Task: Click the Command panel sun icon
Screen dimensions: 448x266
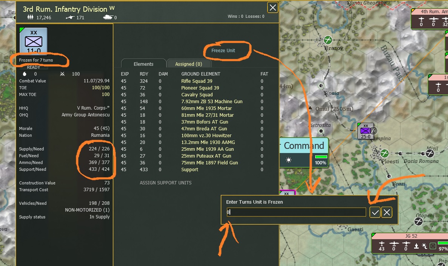Action: 289,160
